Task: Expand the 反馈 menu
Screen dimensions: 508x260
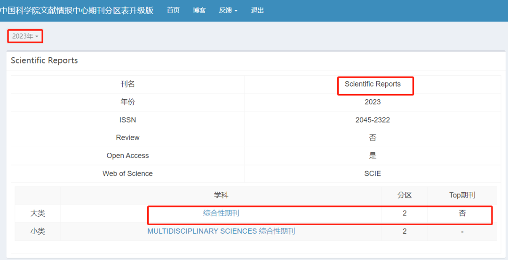Action: [228, 10]
